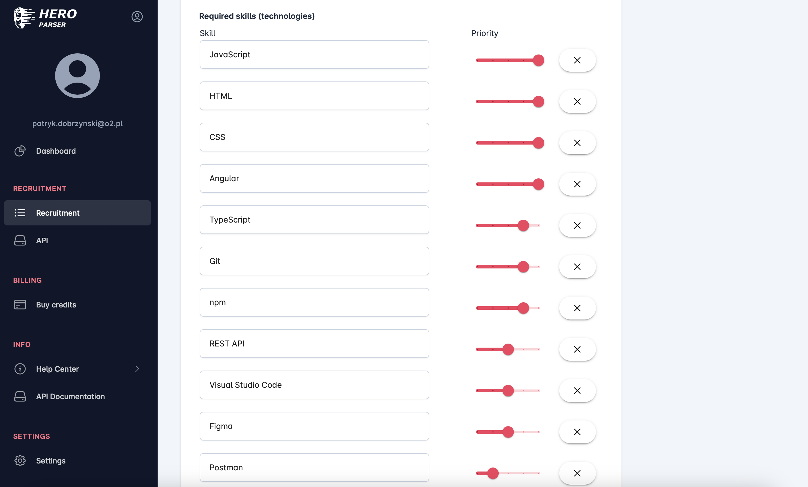Viewport: 808px width, 487px height.
Task: Remove the JavaScript skill
Action: [x=577, y=60]
